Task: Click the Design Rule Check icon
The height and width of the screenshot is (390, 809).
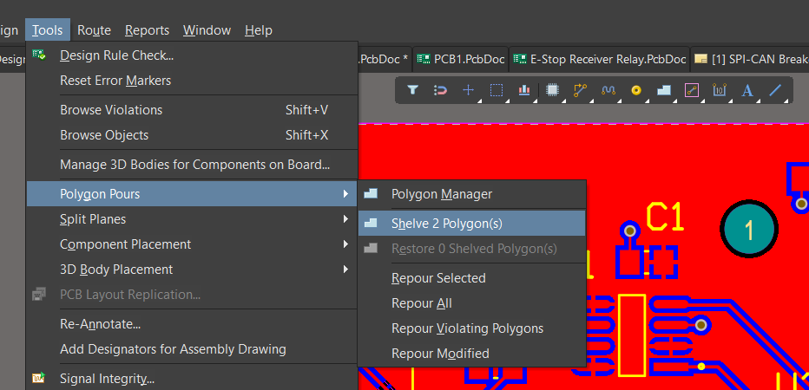Action: (x=39, y=55)
